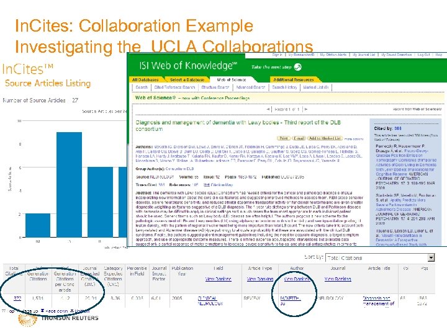Click View Ranking under Article Type column
Viewport: 447px width, 335px height.
click(260, 279)
